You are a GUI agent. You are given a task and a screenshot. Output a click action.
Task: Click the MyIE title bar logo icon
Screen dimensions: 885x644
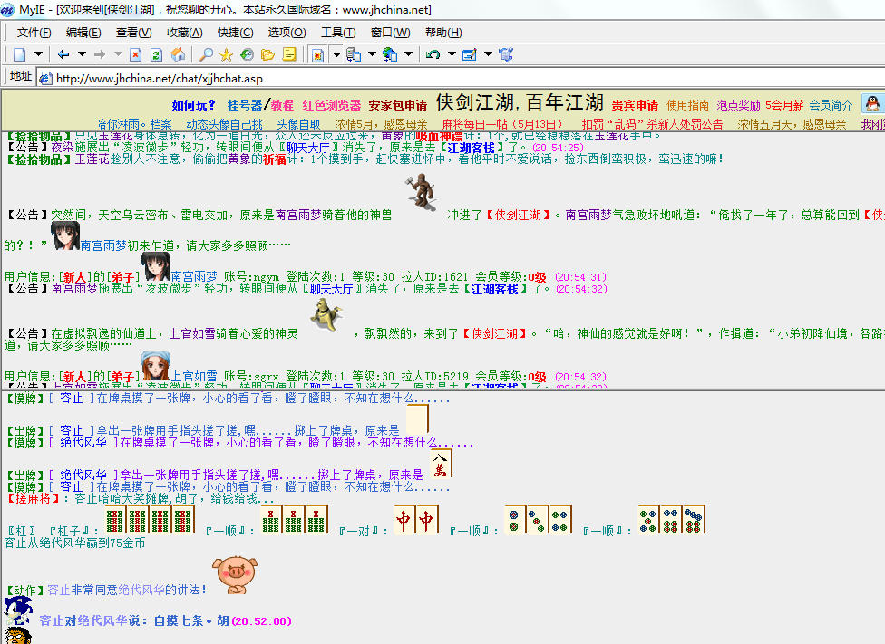pos(8,10)
